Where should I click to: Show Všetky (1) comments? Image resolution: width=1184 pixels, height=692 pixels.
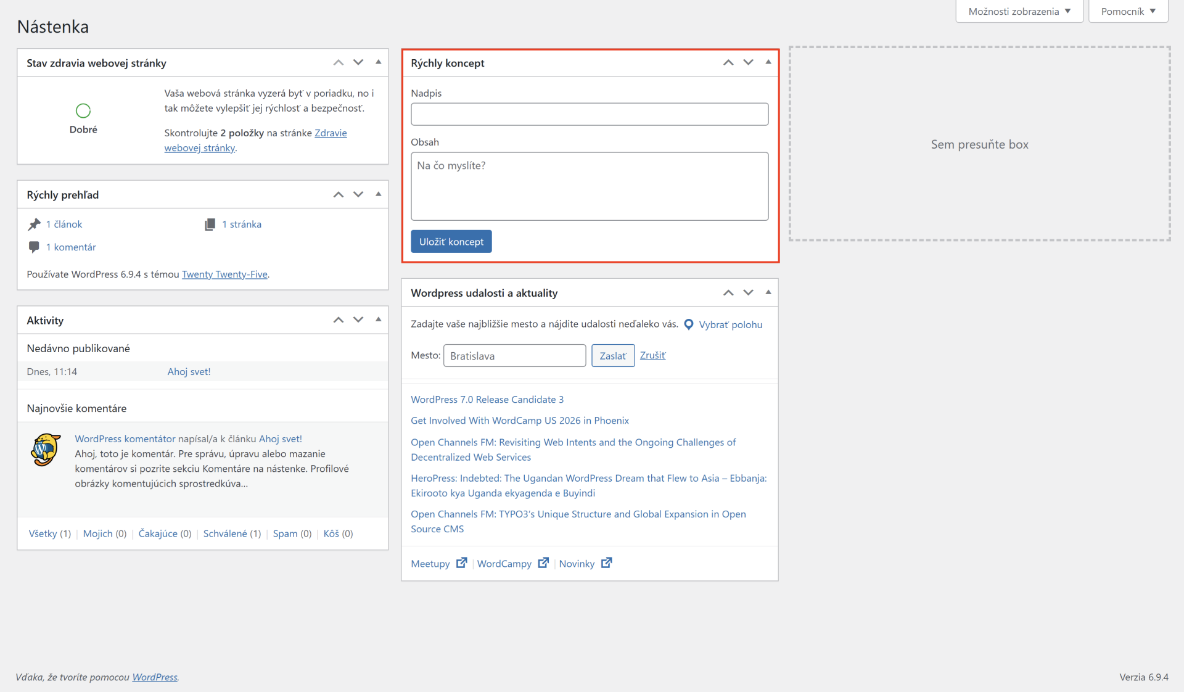(50, 533)
